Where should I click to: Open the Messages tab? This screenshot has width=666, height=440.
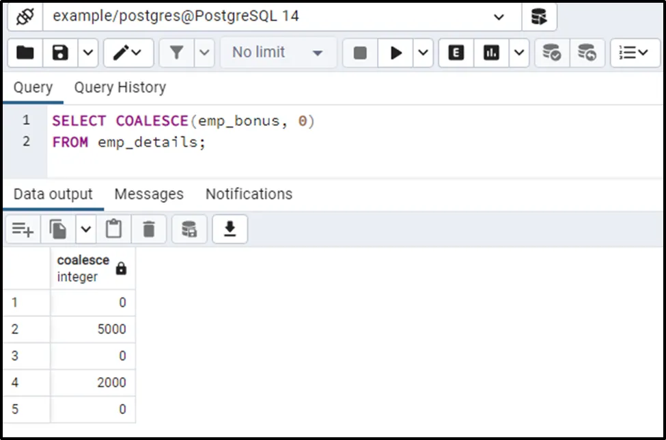coord(149,194)
